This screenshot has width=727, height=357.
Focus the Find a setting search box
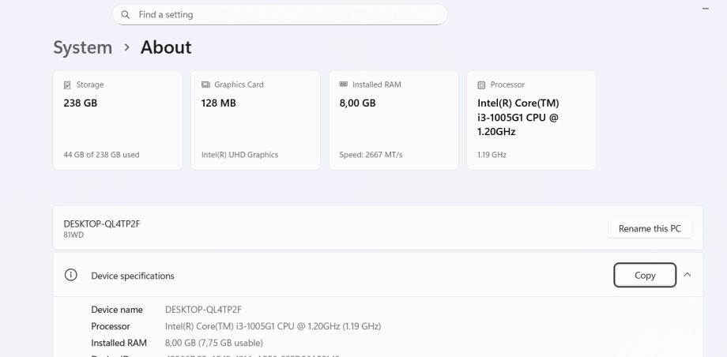[284, 14]
